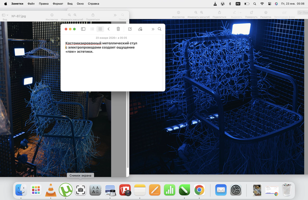The height and width of the screenshot is (200, 308).
Task: Click the add link icon in Notes
Action: coord(140,29)
